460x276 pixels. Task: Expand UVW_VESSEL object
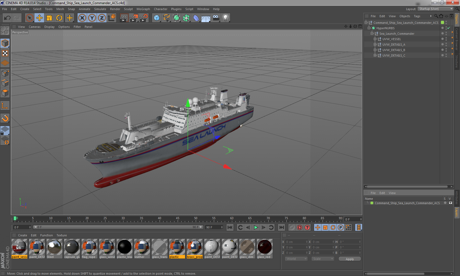point(375,39)
